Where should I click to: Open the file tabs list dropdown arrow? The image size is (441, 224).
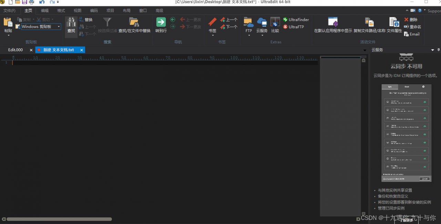pos(365,50)
